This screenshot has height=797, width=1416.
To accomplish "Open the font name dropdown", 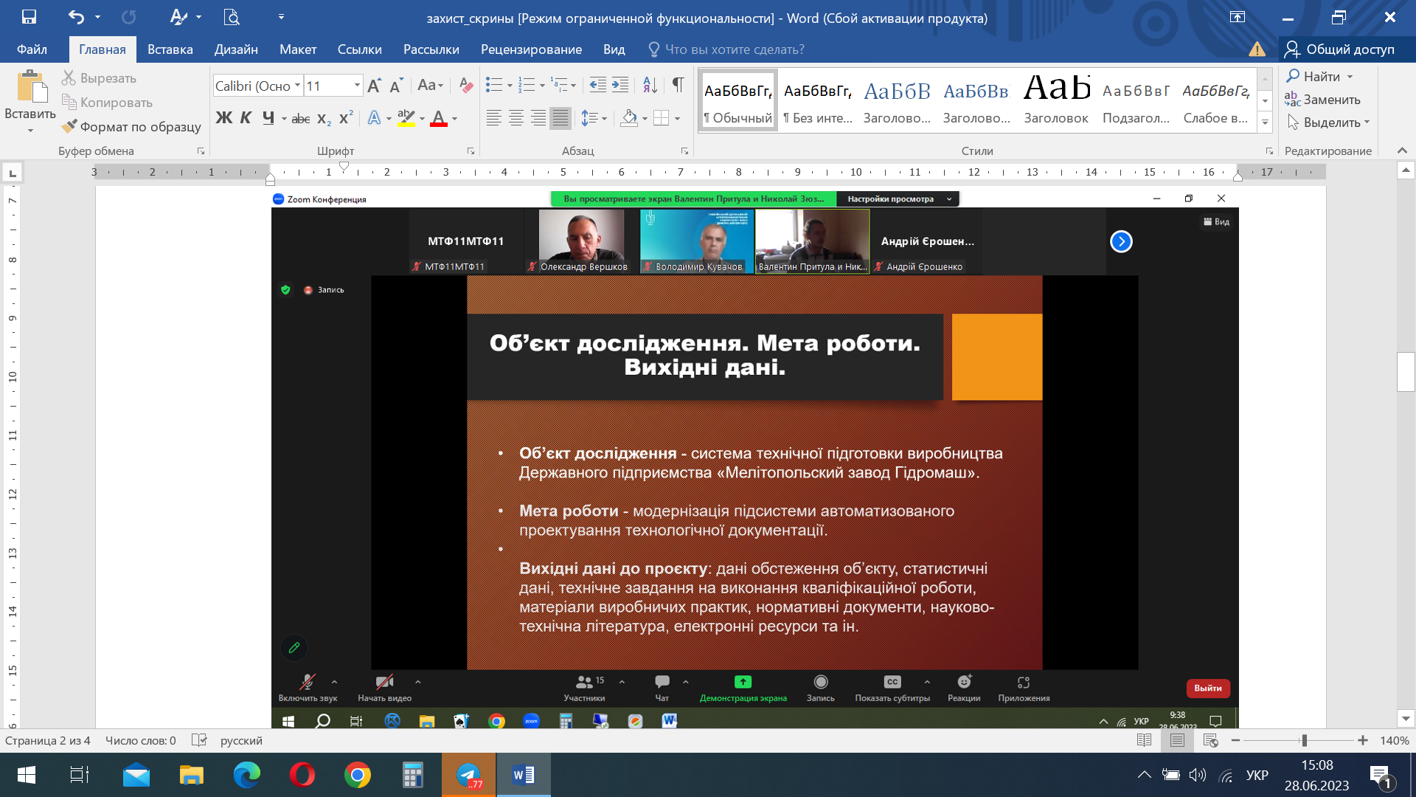I will click(297, 86).
